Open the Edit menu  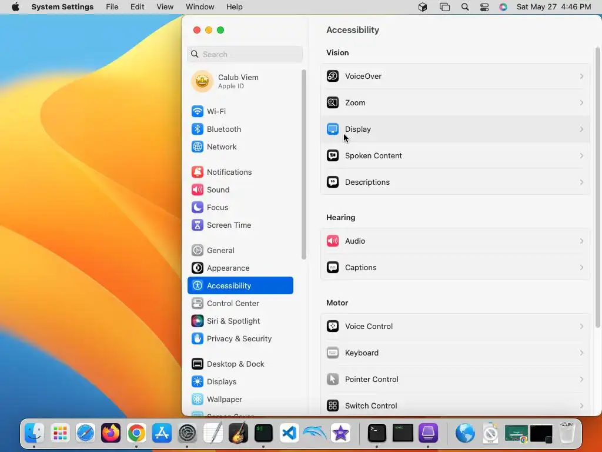(x=137, y=7)
